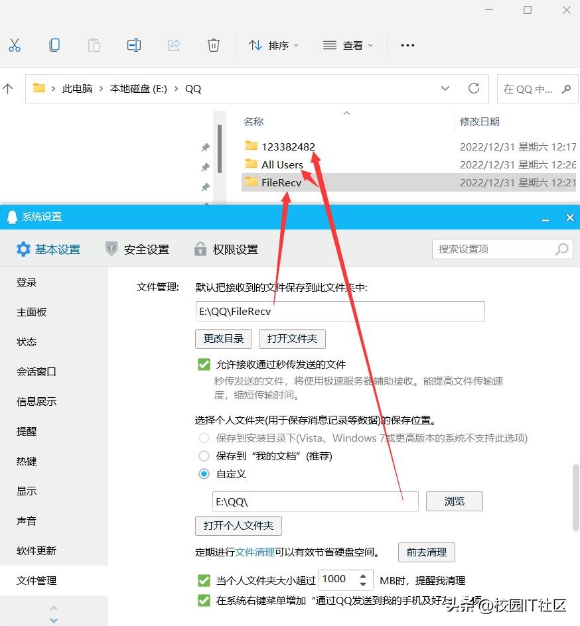Screen dimensions: 580x626
Task: Click the Copy icon in Explorer toolbar
Action: click(54, 45)
